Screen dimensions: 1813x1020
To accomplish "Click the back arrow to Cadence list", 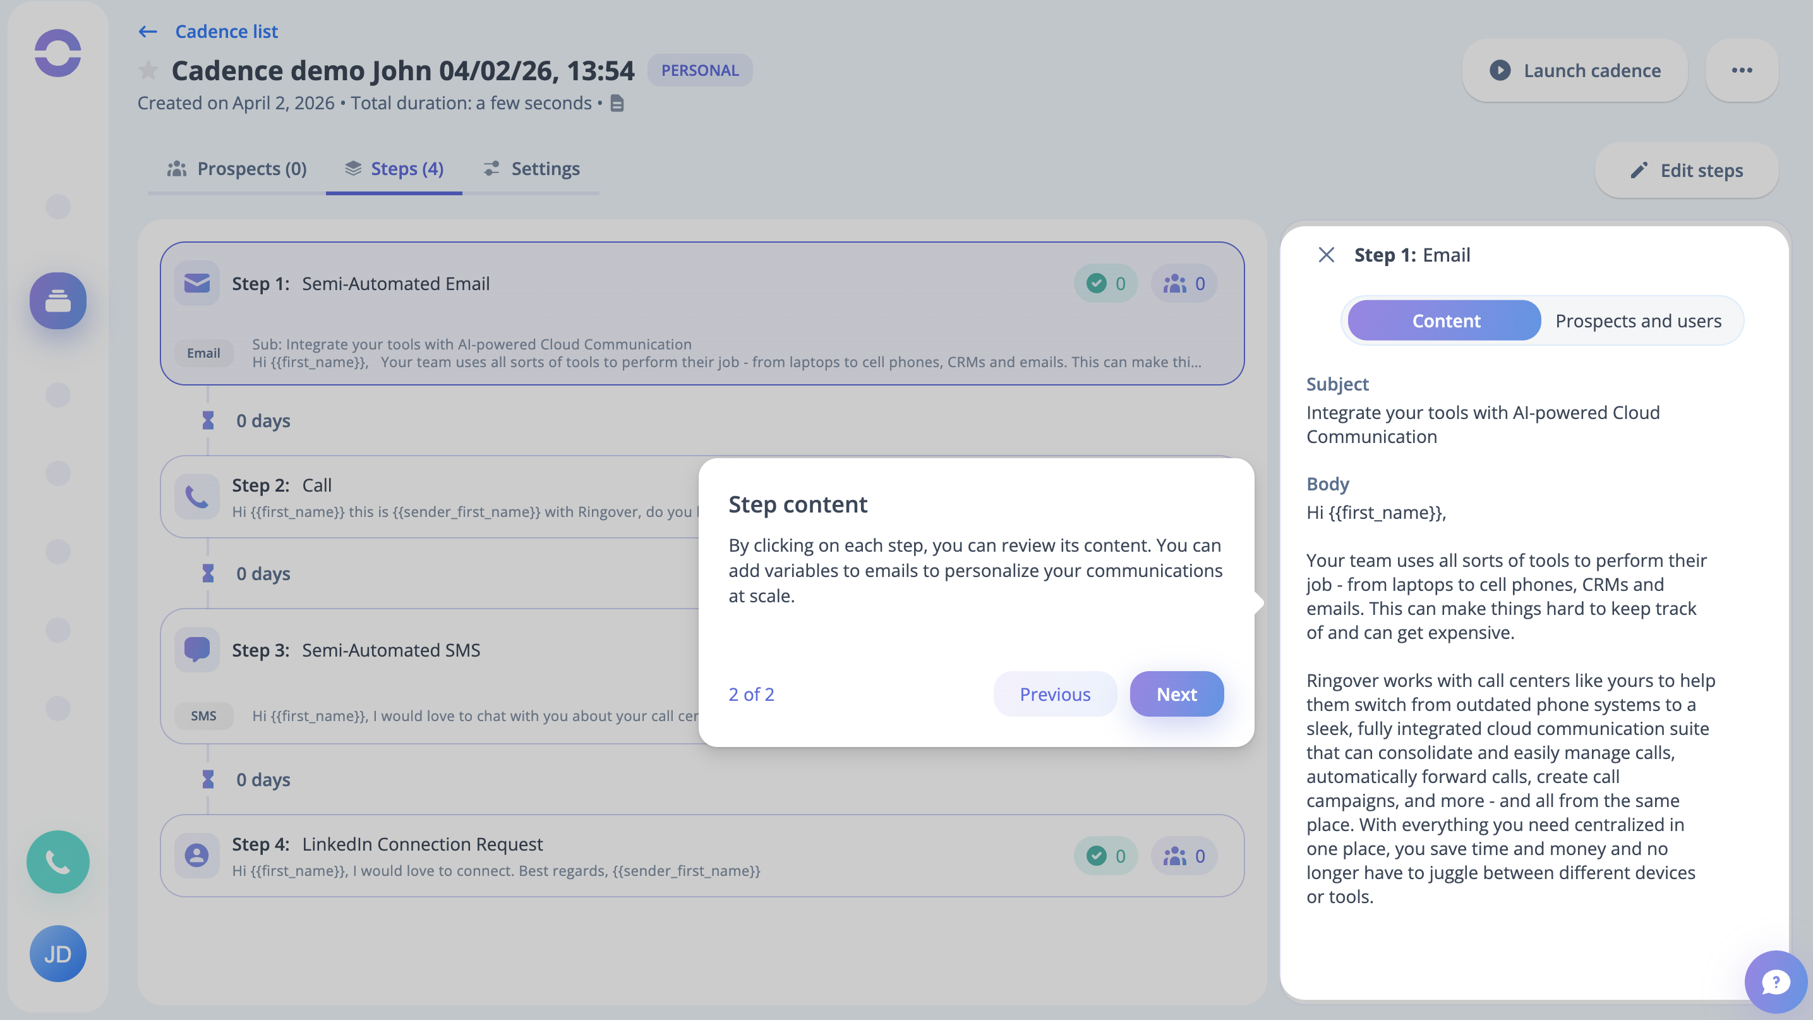I will (x=148, y=32).
